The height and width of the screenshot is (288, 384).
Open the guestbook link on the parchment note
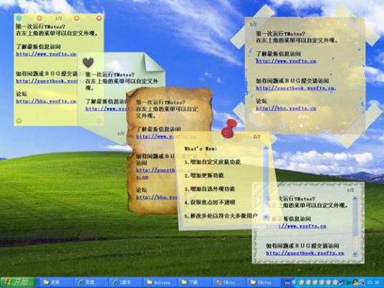tap(155, 170)
